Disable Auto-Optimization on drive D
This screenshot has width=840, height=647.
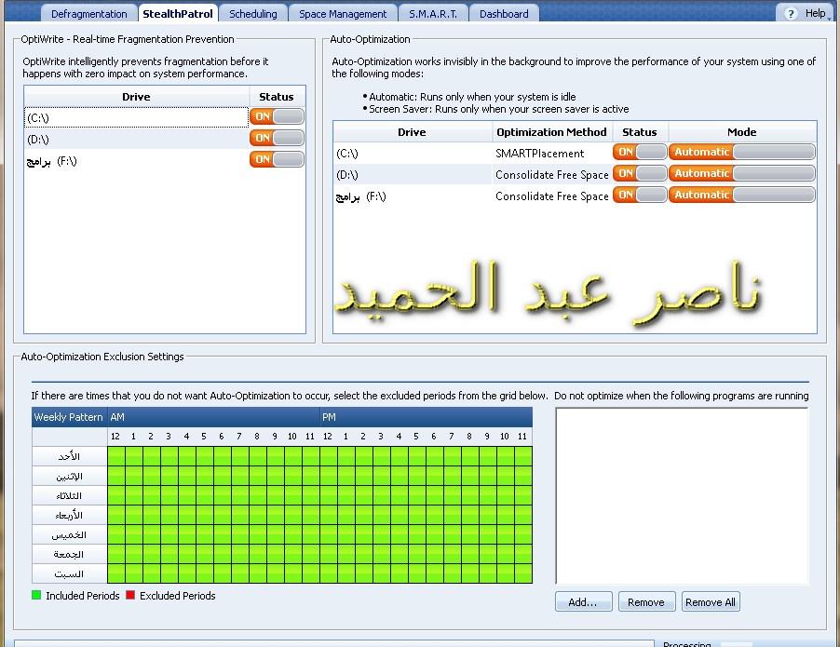click(x=640, y=173)
